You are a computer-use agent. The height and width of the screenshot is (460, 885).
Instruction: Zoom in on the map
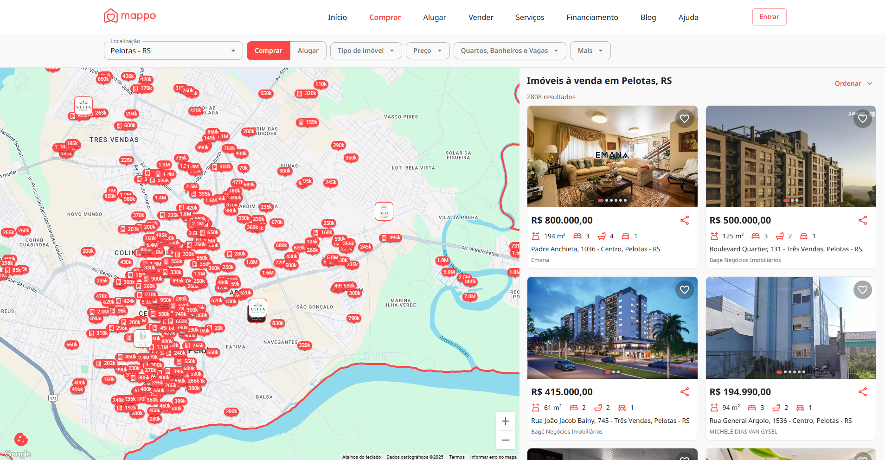505,421
